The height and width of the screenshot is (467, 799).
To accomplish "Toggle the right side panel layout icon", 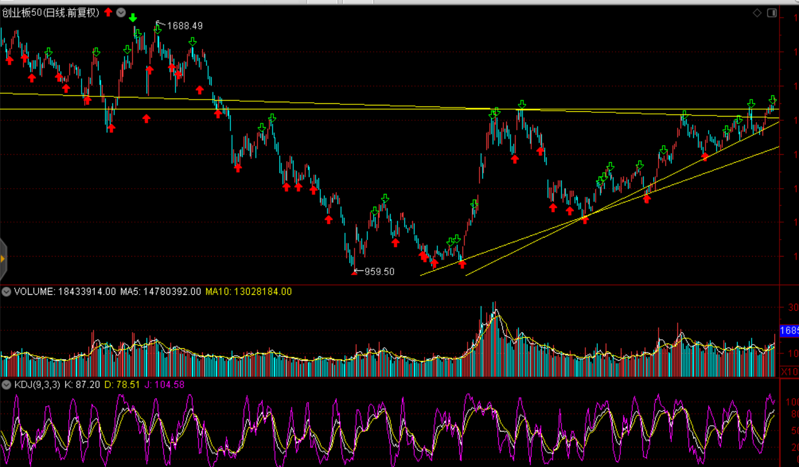I will pos(772,13).
